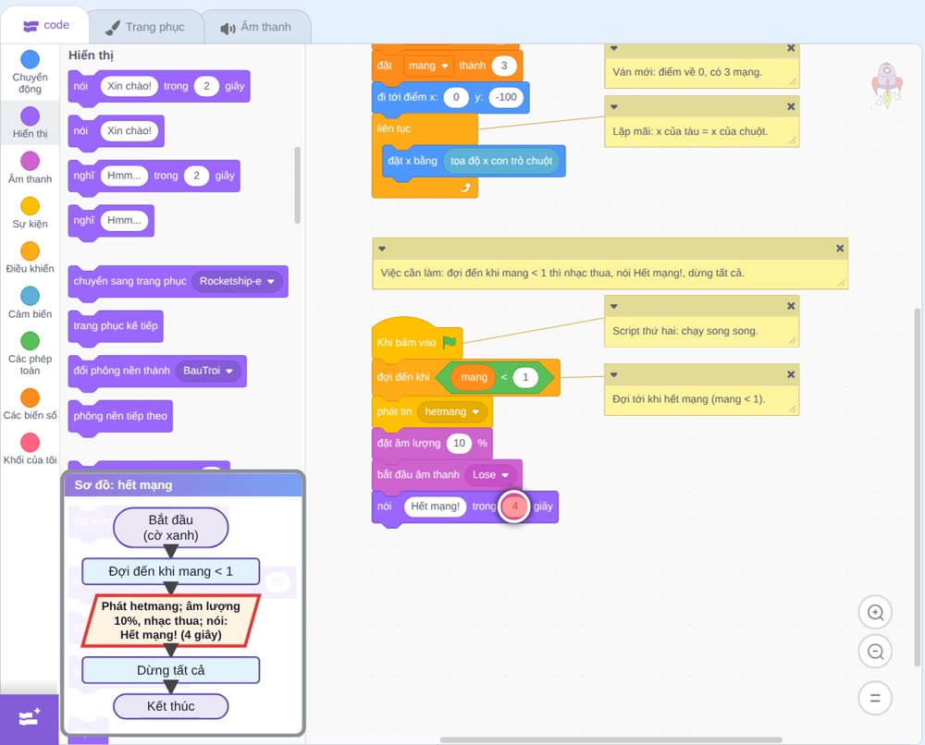Viewport: 925px width, 745px height.
Task: Zoom in on the workspace
Action: coord(875,613)
